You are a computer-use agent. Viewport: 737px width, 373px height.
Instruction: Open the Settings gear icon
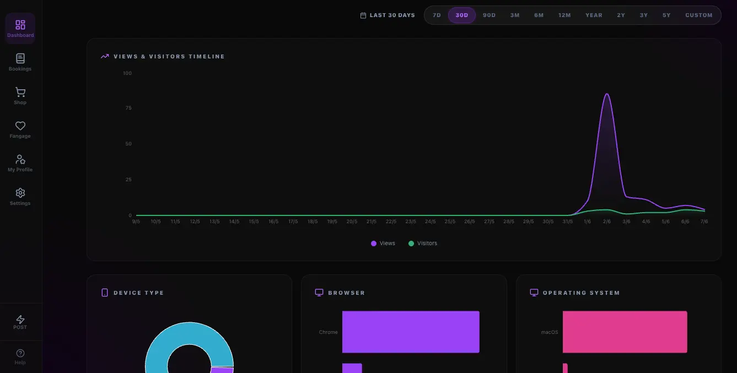coord(20,193)
